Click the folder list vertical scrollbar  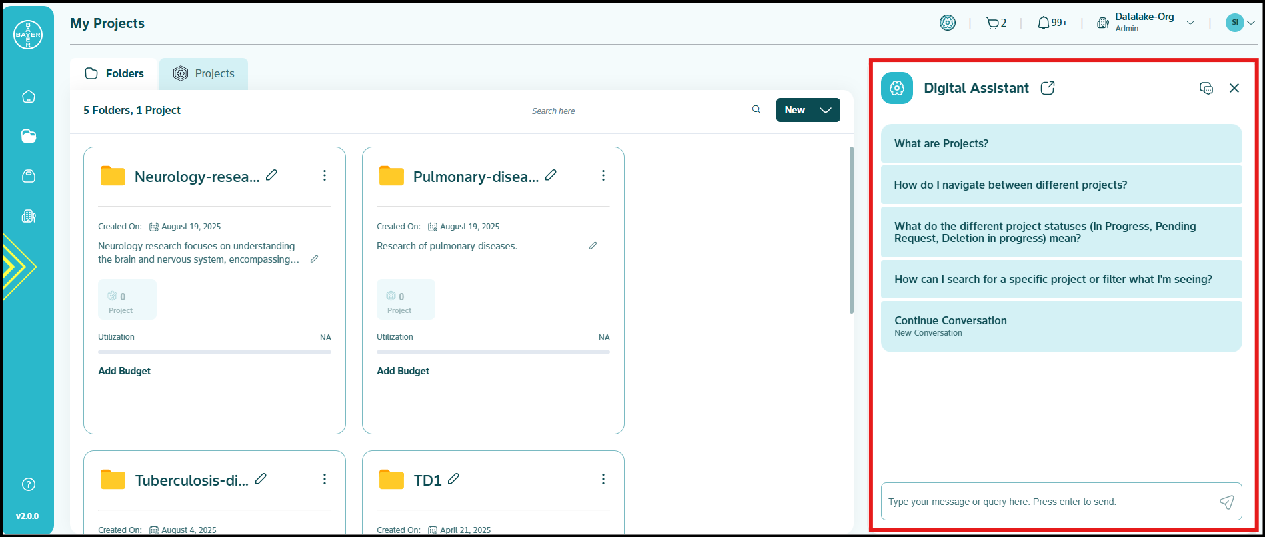coord(851,230)
